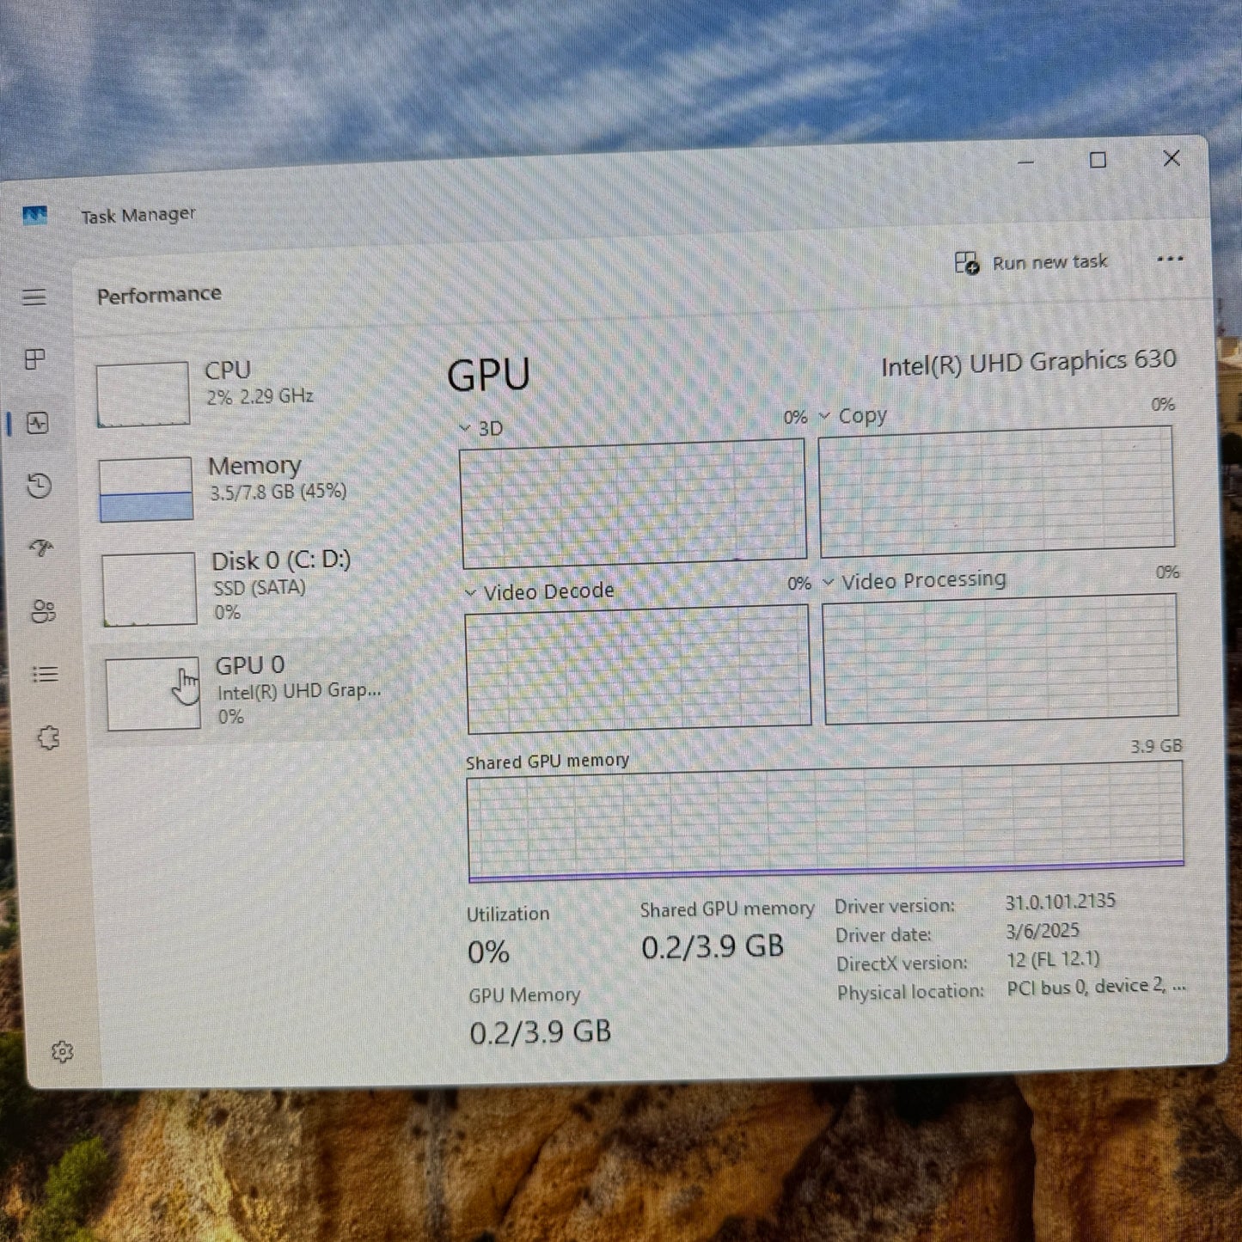Click the Memory mini usage graph thumbnail

coord(145,489)
